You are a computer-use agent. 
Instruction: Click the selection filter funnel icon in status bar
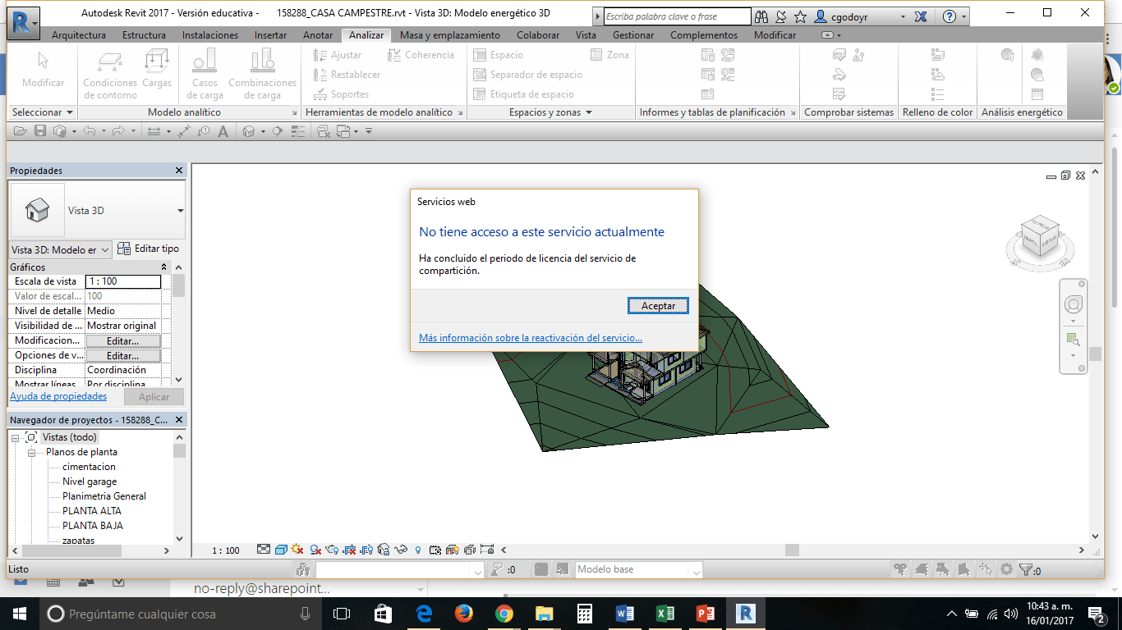1026,569
